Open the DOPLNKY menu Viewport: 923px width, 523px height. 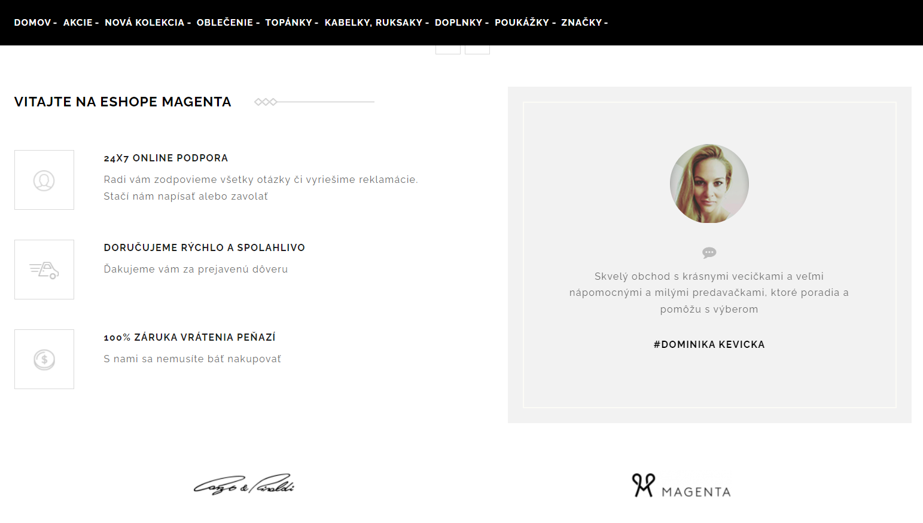pyautogui.click(x=462, y=23)
